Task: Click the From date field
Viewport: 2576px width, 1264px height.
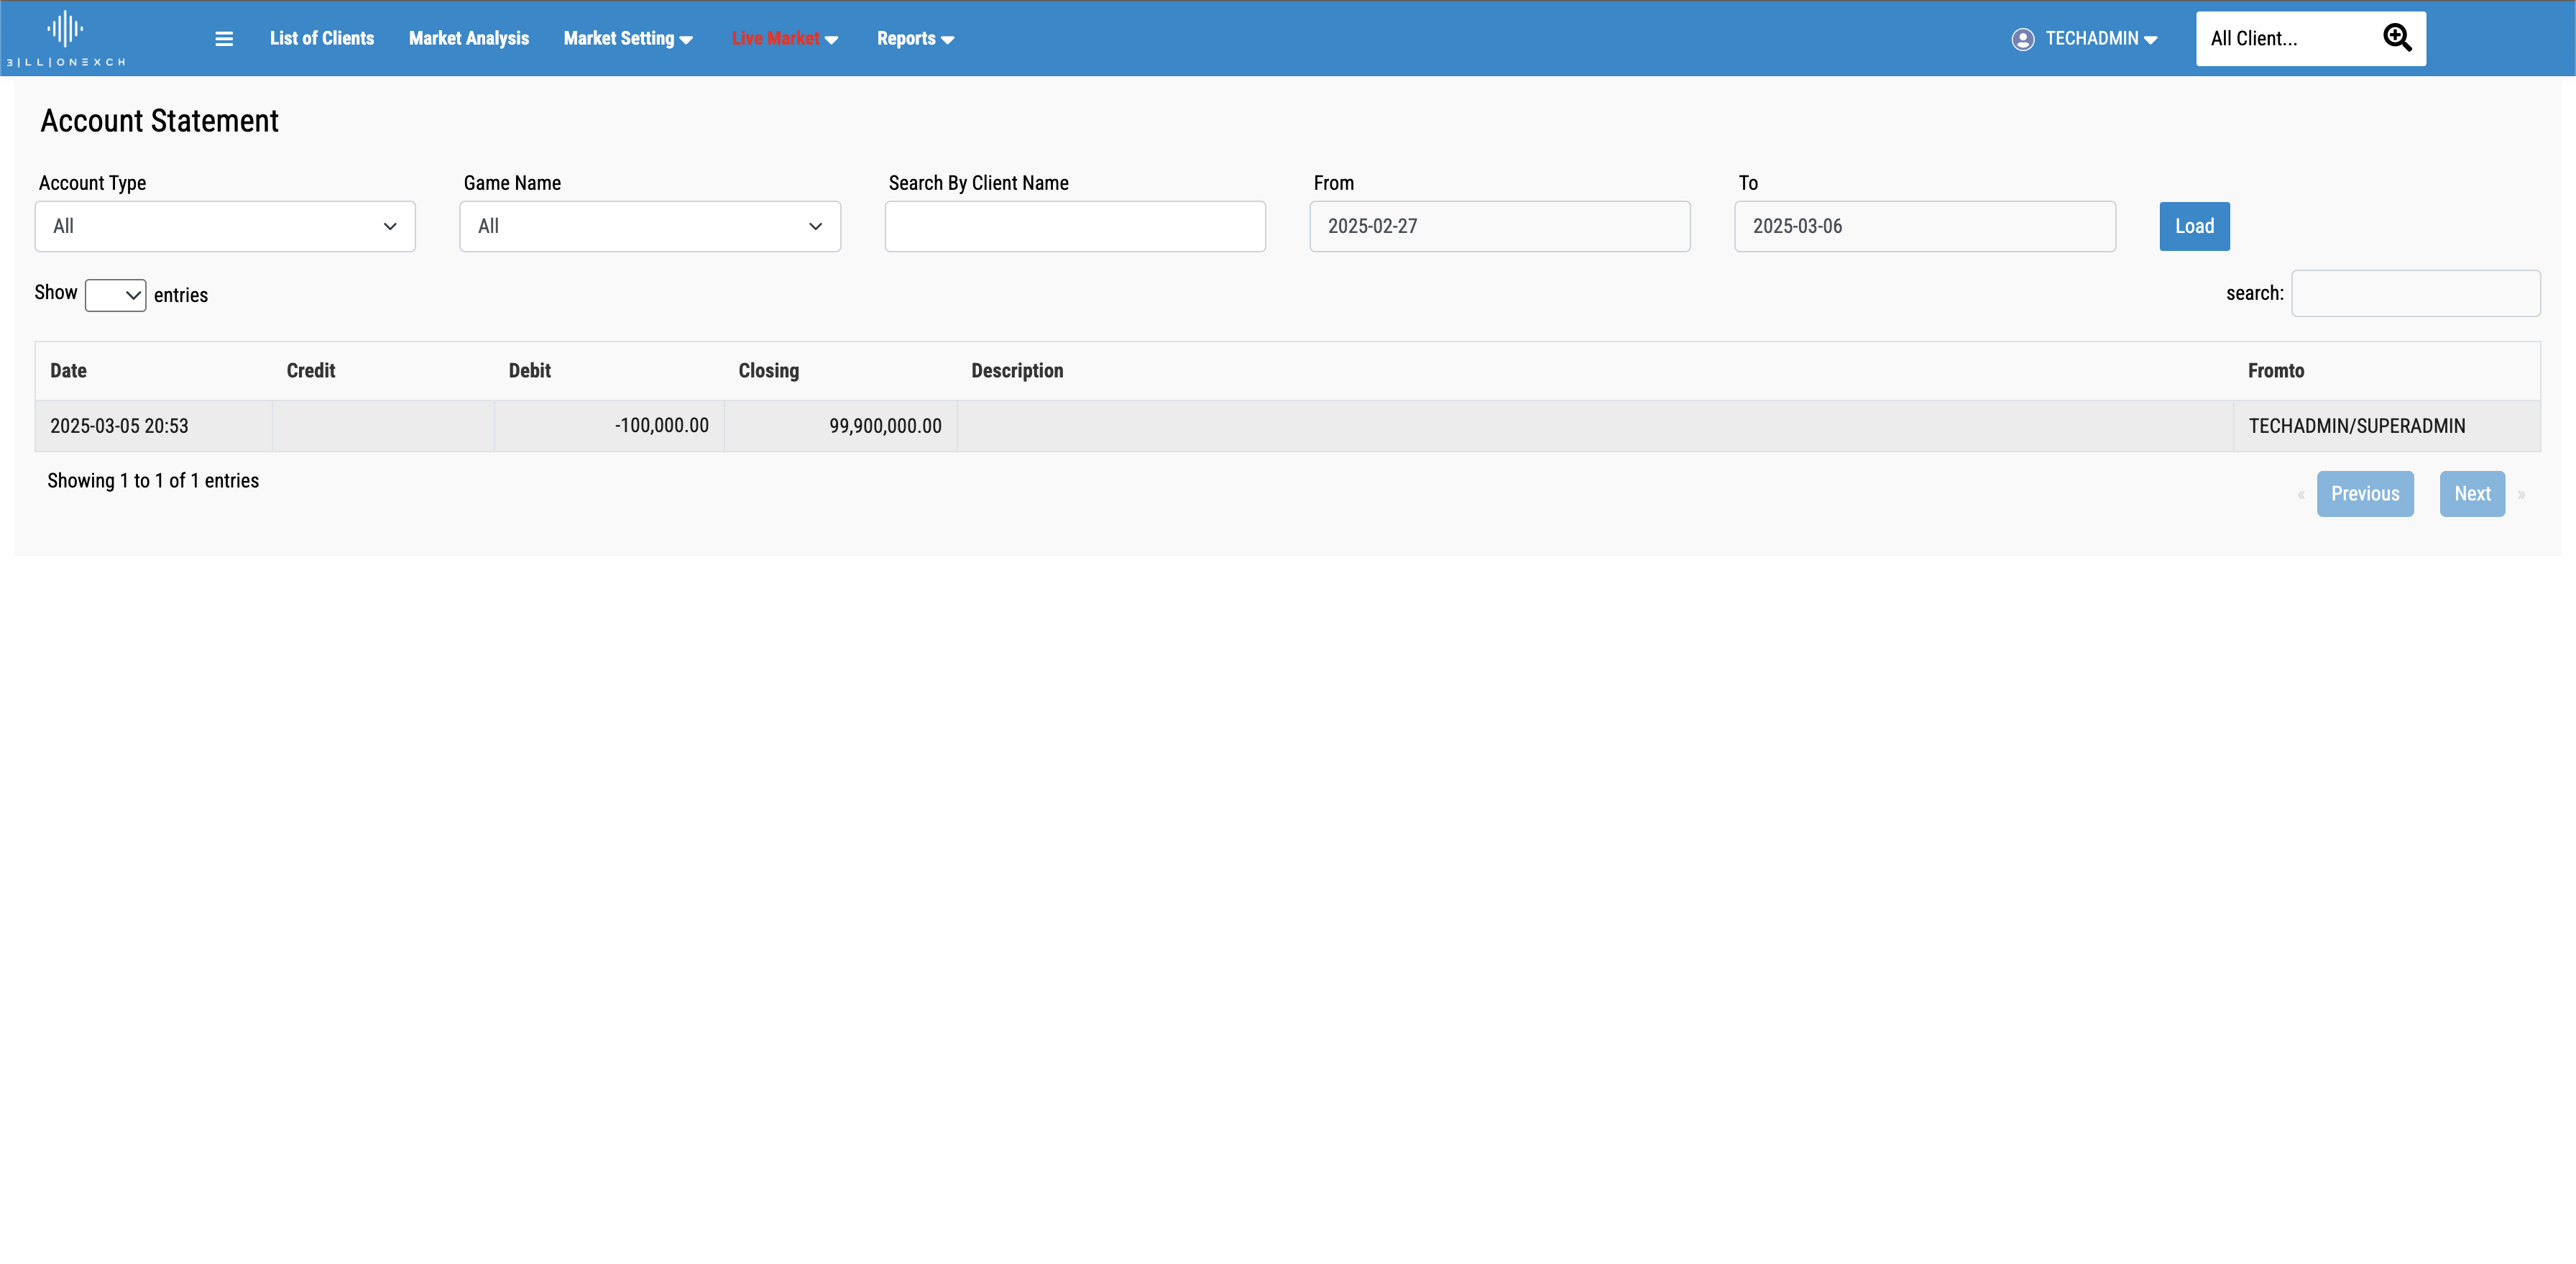Action: (1499, 226)
